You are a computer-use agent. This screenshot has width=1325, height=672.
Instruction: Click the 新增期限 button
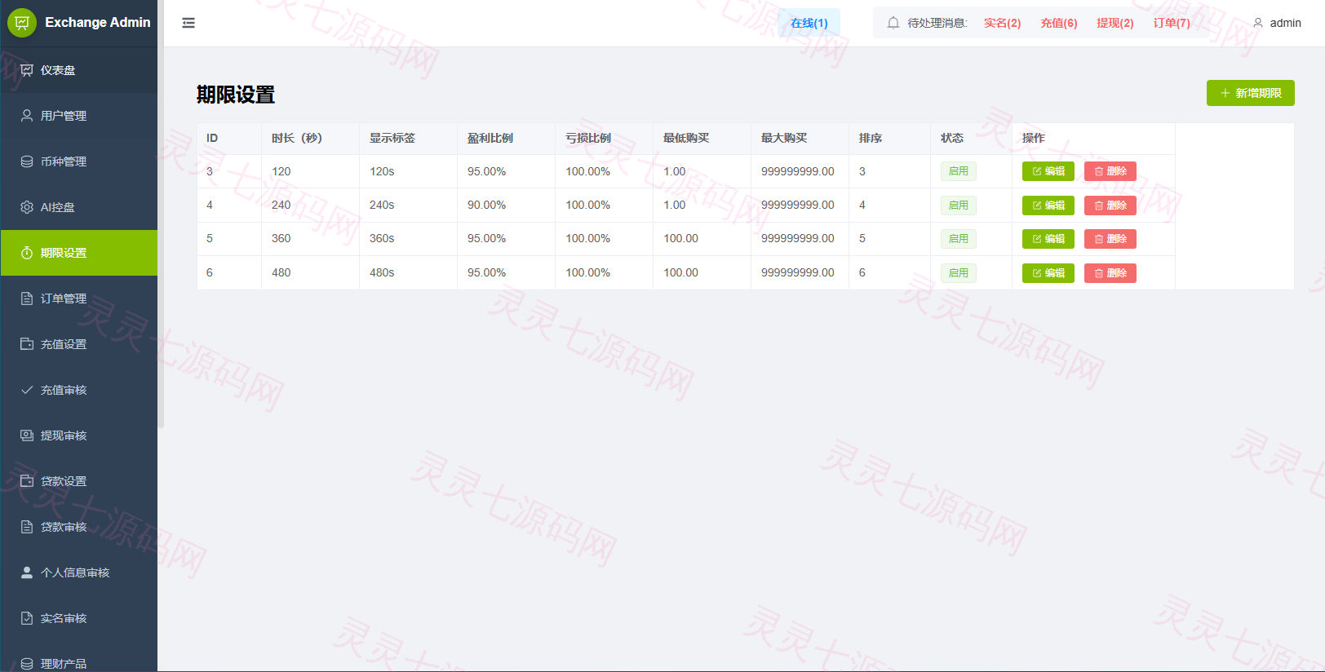1250,93
